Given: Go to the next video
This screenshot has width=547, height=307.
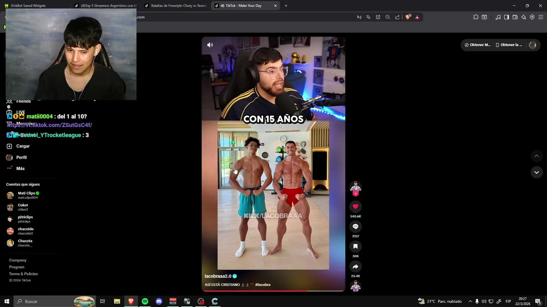Looking at the screenshot, I should point(536,172).
